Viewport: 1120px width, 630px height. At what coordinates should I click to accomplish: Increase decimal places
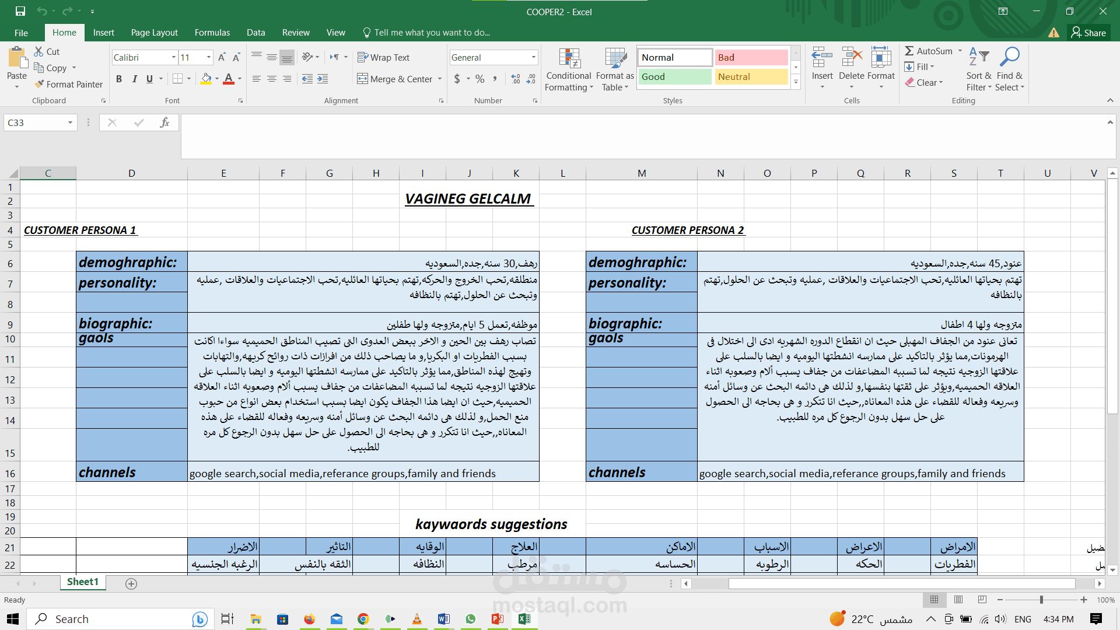point(516,79)
